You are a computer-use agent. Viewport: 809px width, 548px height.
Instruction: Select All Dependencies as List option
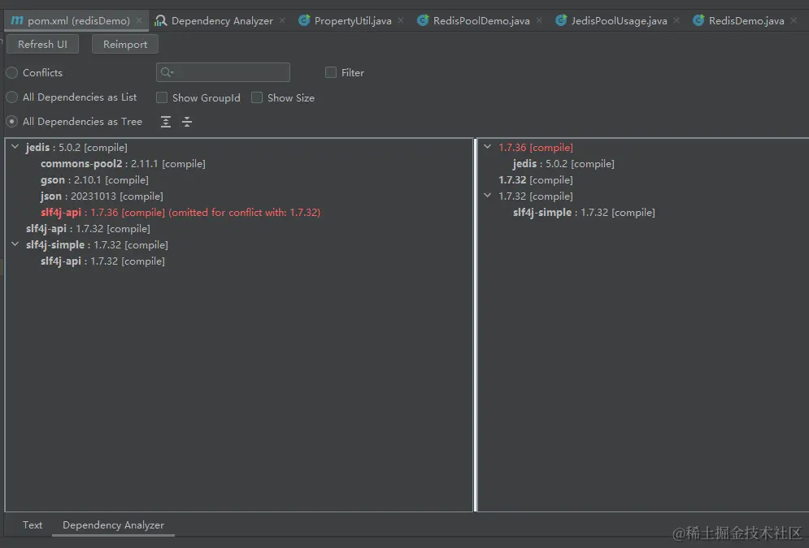click(x=12, y=97)
